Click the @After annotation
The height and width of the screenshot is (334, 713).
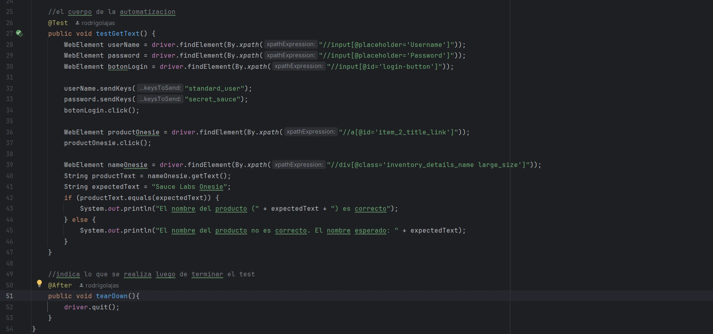(x=60, y=285)
